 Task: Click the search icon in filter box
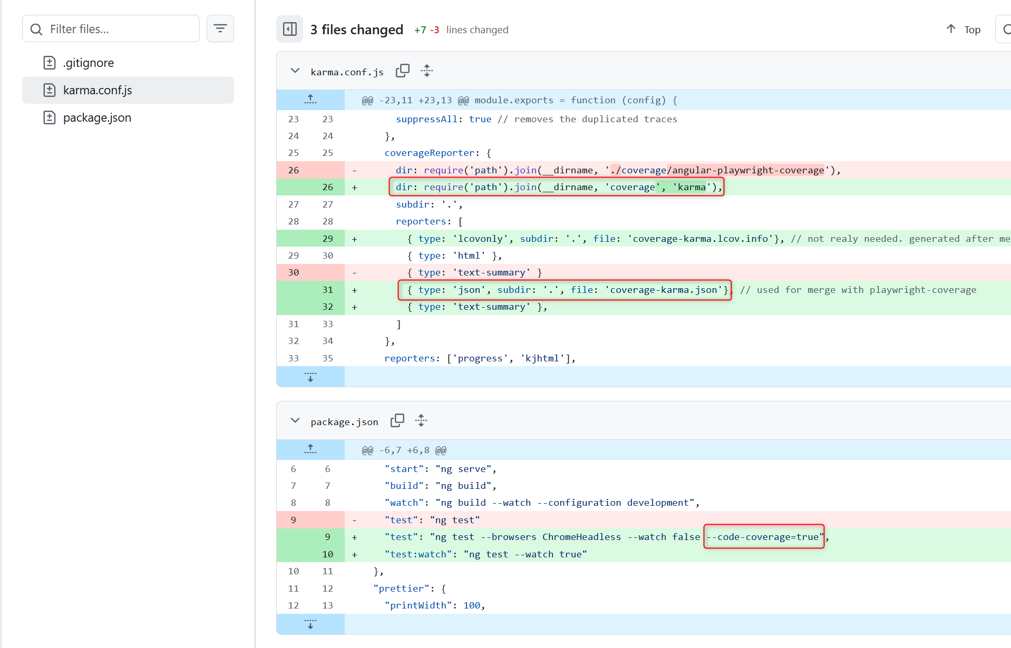36,29
